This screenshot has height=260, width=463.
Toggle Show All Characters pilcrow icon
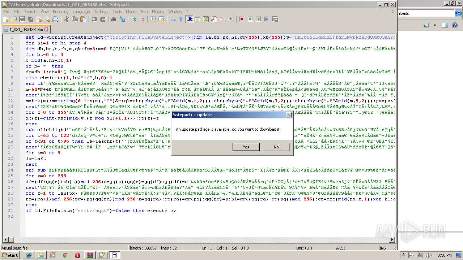click(181, 19)
